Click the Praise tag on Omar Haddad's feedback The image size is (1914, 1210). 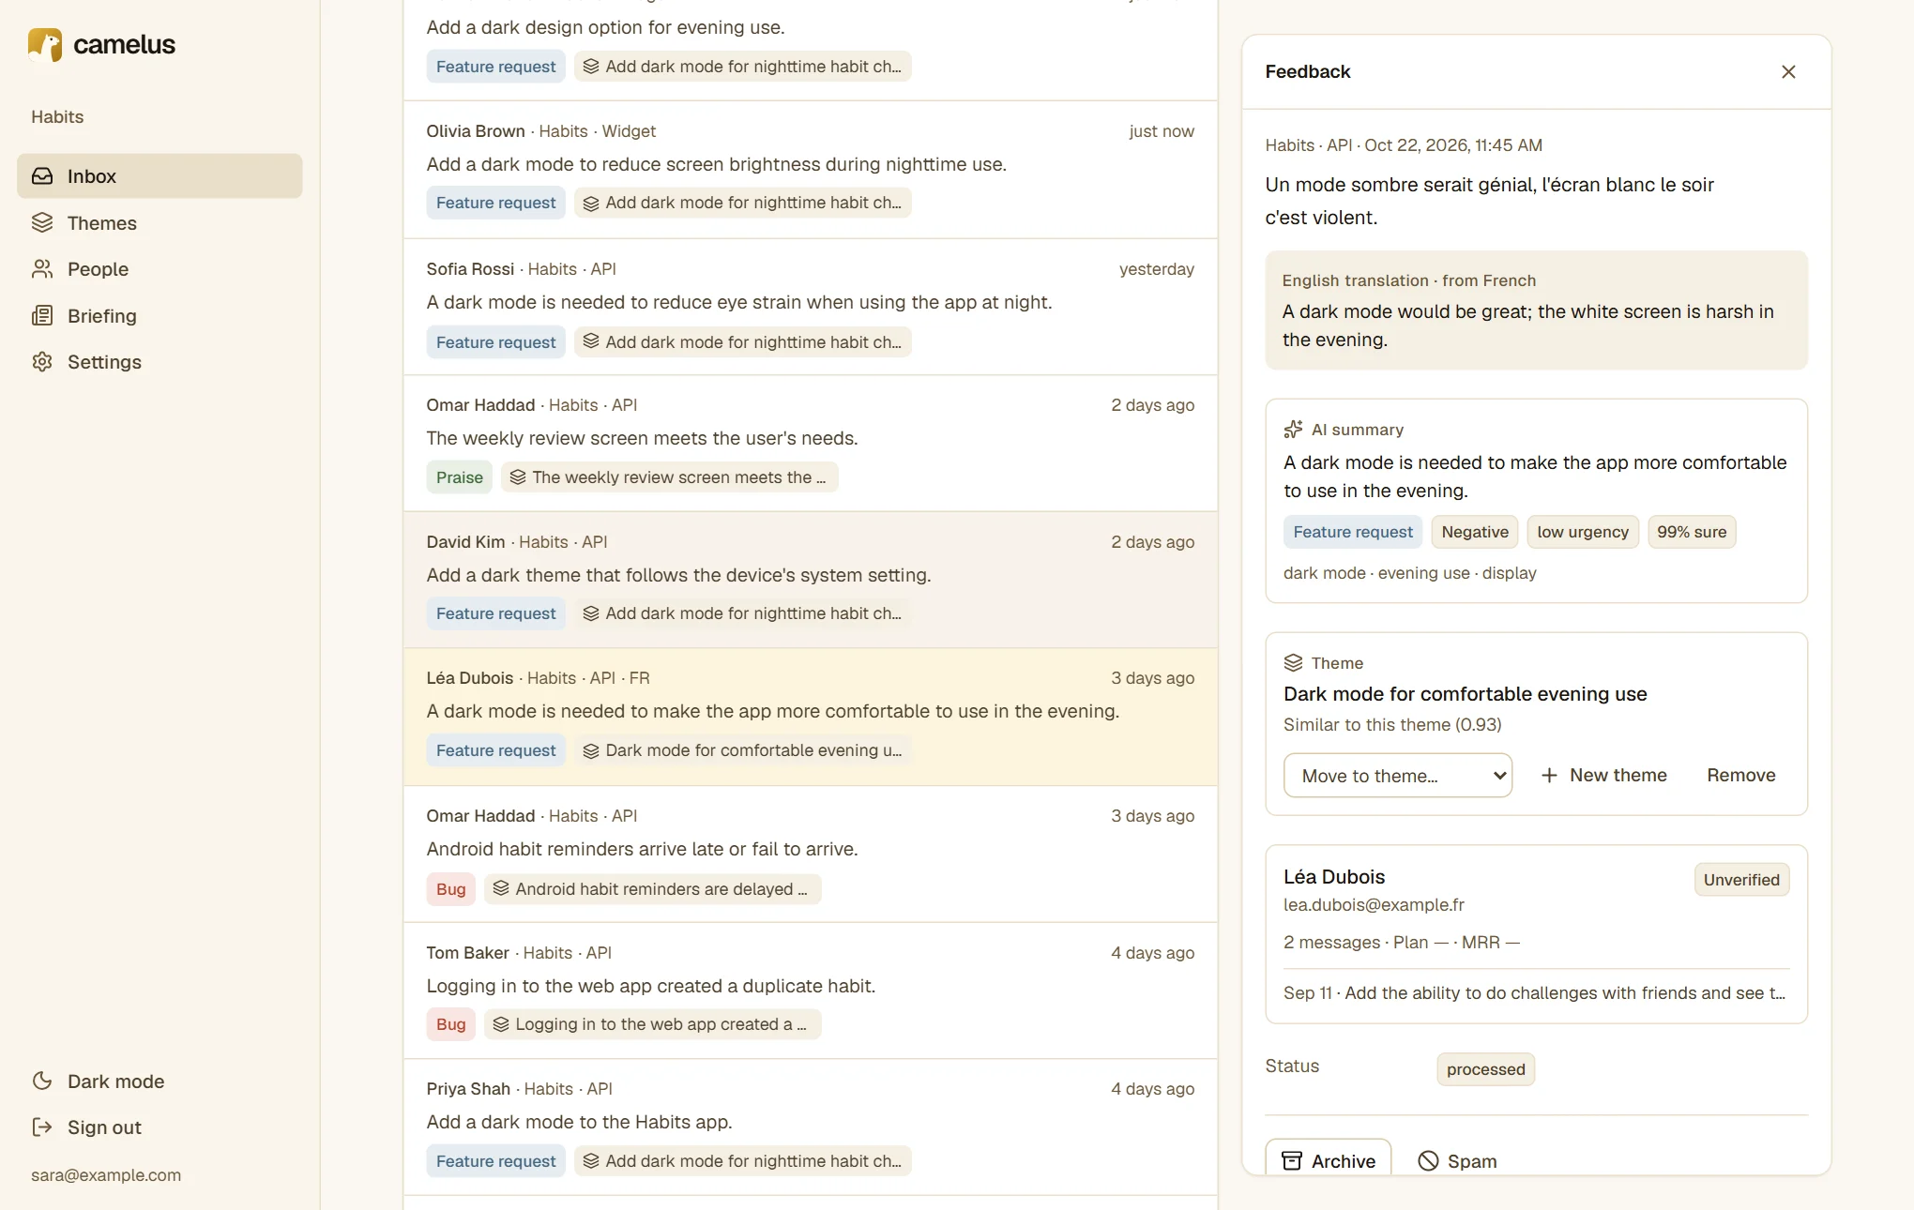(459, 477)
